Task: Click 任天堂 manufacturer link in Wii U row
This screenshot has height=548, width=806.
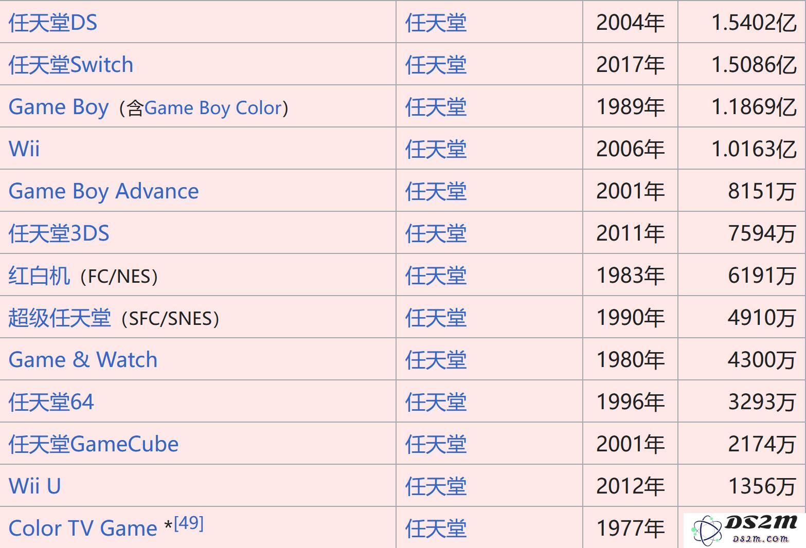Action: 436,486
